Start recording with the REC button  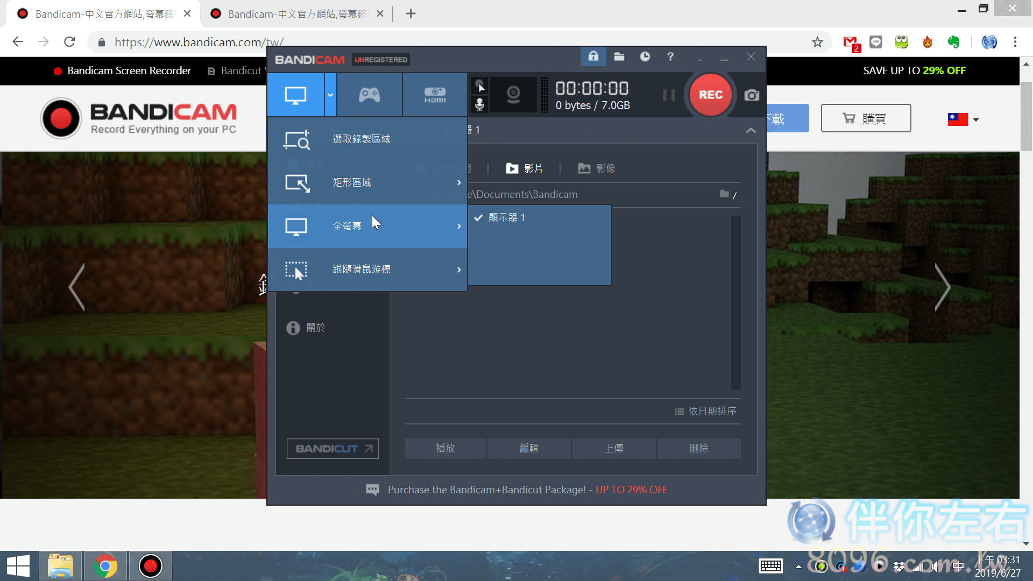click(x=710, y=95)
